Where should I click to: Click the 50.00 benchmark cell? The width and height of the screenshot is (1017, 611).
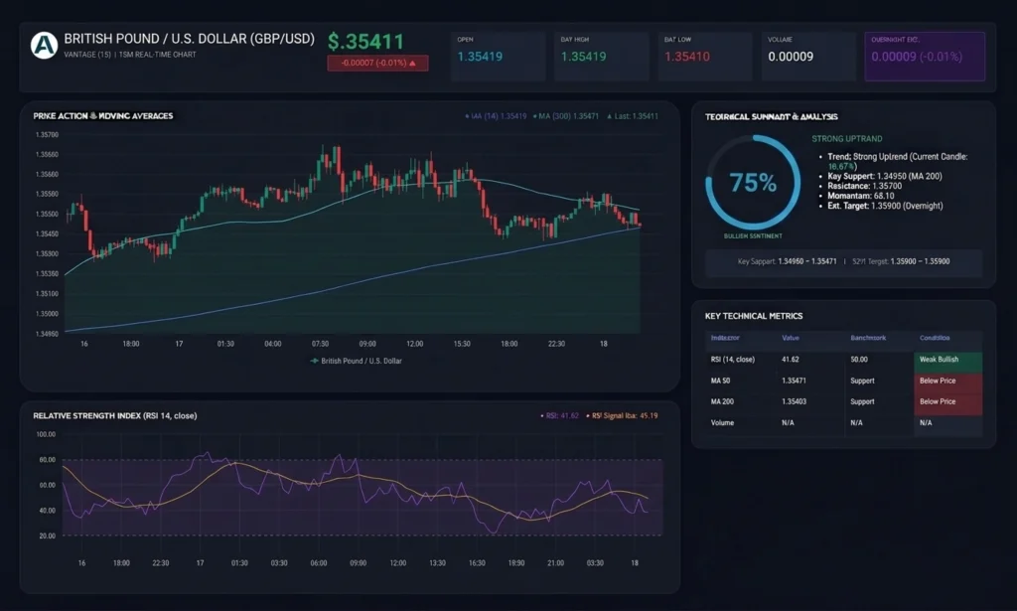coord(859,360)
